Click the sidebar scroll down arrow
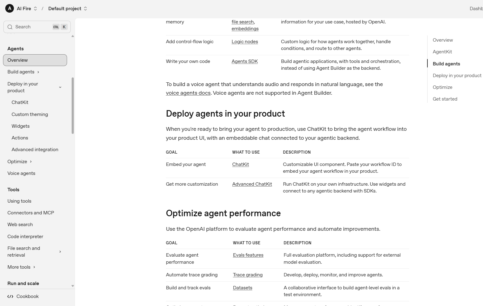483x306 pixels. point(73,286)
